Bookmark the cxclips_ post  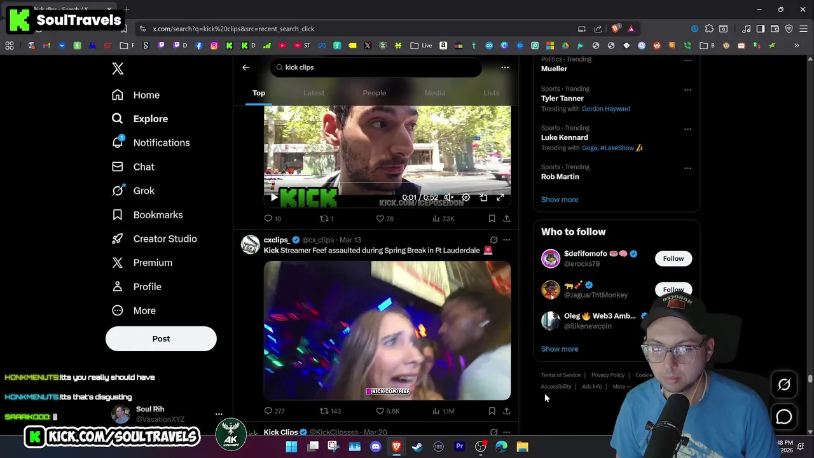(492, 412)
